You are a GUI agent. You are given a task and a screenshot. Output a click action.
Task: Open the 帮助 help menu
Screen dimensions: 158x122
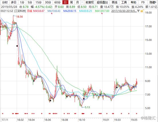click(133, 2)
